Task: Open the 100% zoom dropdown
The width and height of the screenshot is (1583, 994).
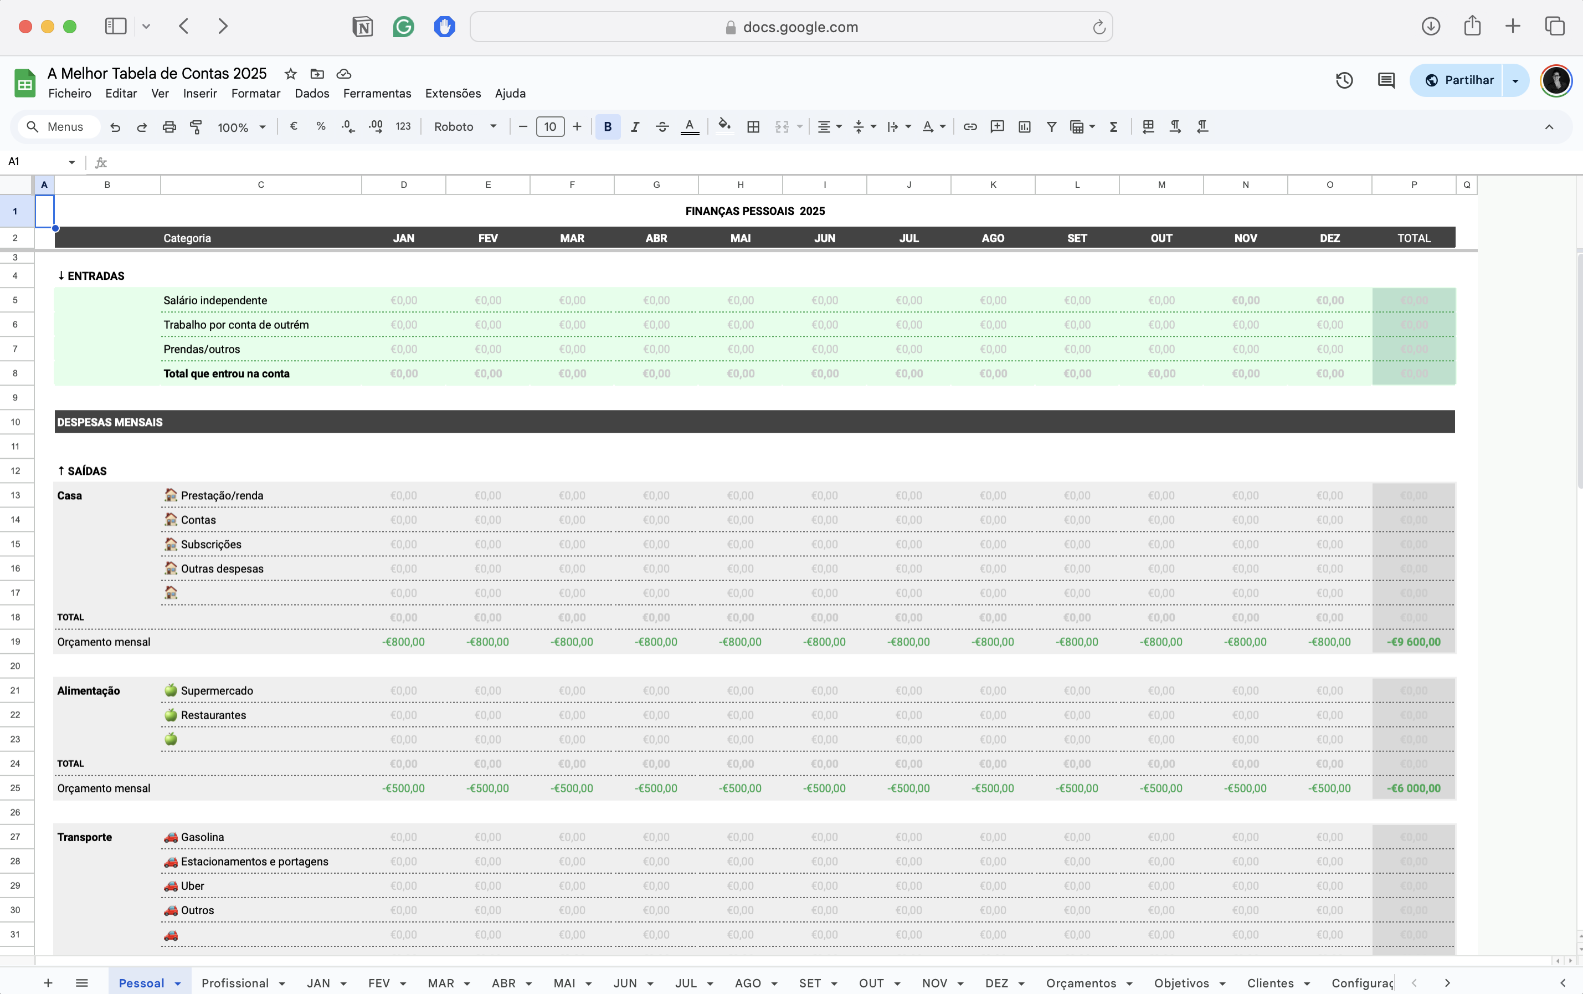Action: coord(241,127)
